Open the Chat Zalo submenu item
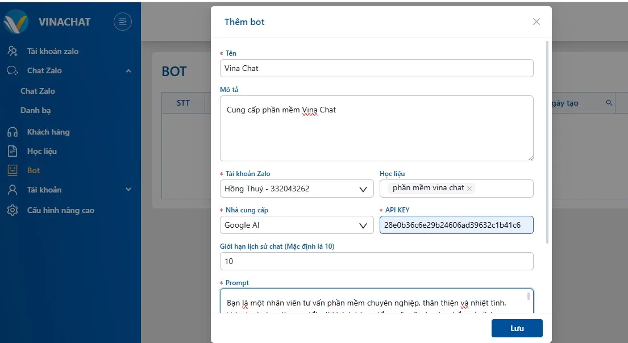Image resolution: width=628 pixels, height=343 pixels. click(38, 91)
